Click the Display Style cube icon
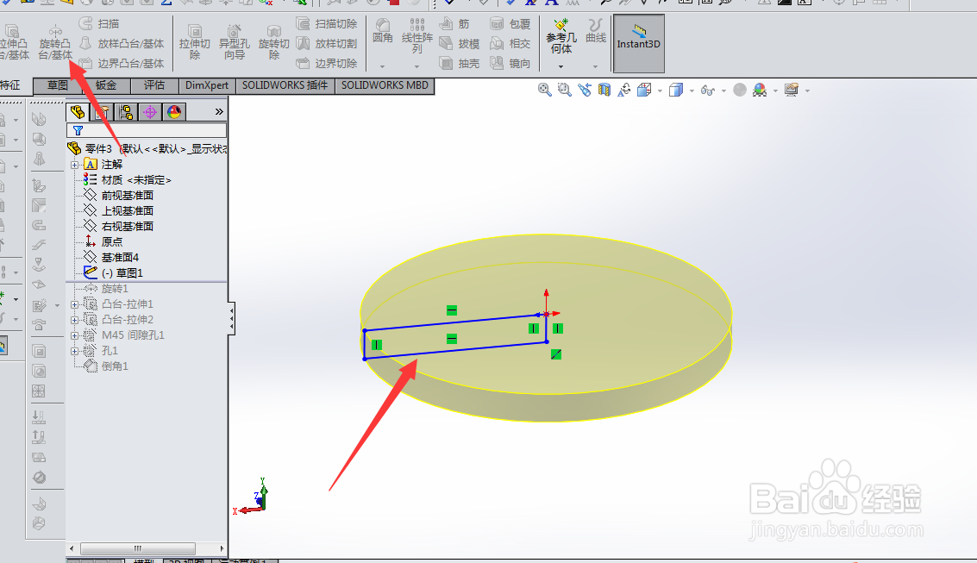Viewport: 977px width, 563px height. click(676, 90)
